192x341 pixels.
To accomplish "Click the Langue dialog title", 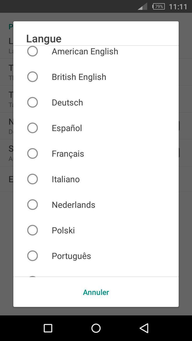I will pyautogui.click(x=44, y=39).
